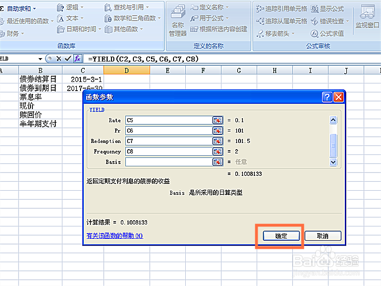Expand the Date and Time dropdown arrow
This screenshot has width=381, height=286.
click(x=100, y=29)
